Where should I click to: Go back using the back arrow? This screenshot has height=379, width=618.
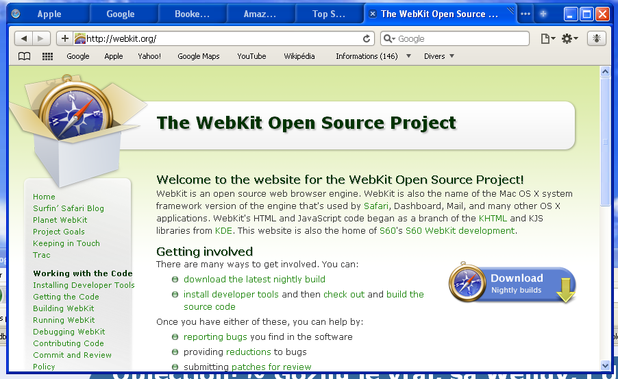24,38
